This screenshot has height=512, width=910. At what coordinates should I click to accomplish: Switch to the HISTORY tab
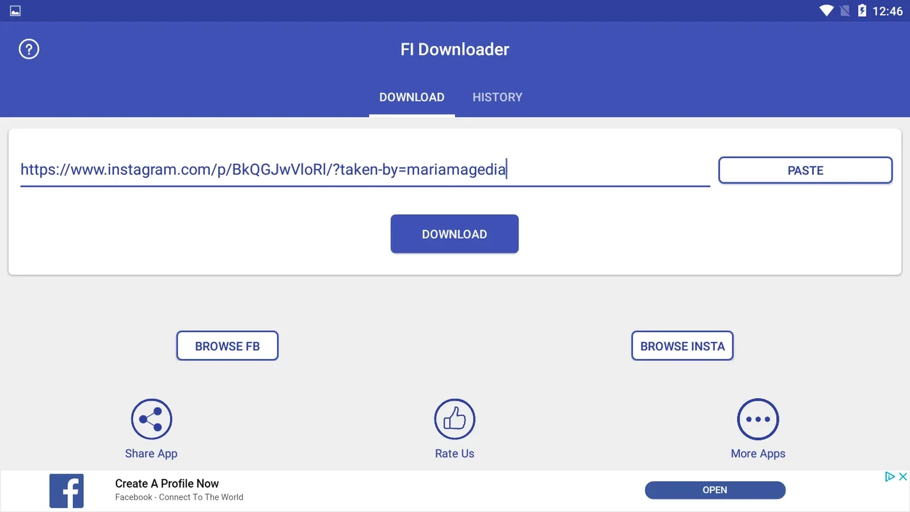coord(497,97)
